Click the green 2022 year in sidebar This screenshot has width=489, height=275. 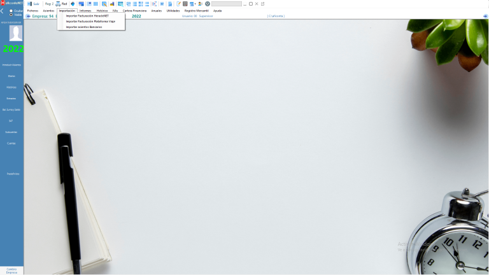(x=13, y=48)
